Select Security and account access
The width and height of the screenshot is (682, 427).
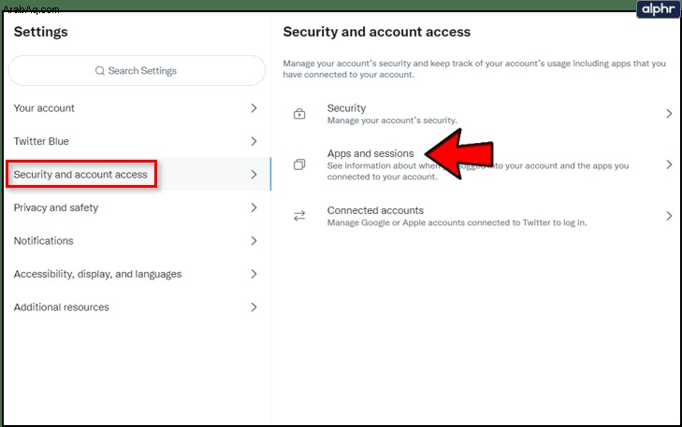tap(137, 174)
